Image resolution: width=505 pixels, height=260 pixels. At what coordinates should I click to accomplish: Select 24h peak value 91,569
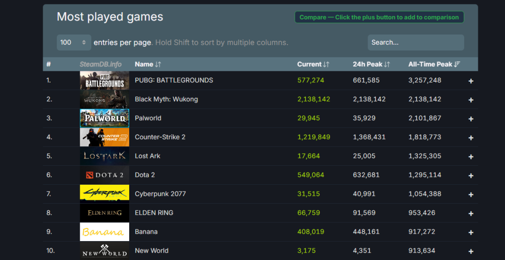364,213
